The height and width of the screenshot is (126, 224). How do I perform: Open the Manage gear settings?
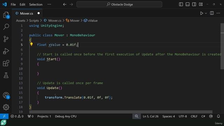pos(6,107)
